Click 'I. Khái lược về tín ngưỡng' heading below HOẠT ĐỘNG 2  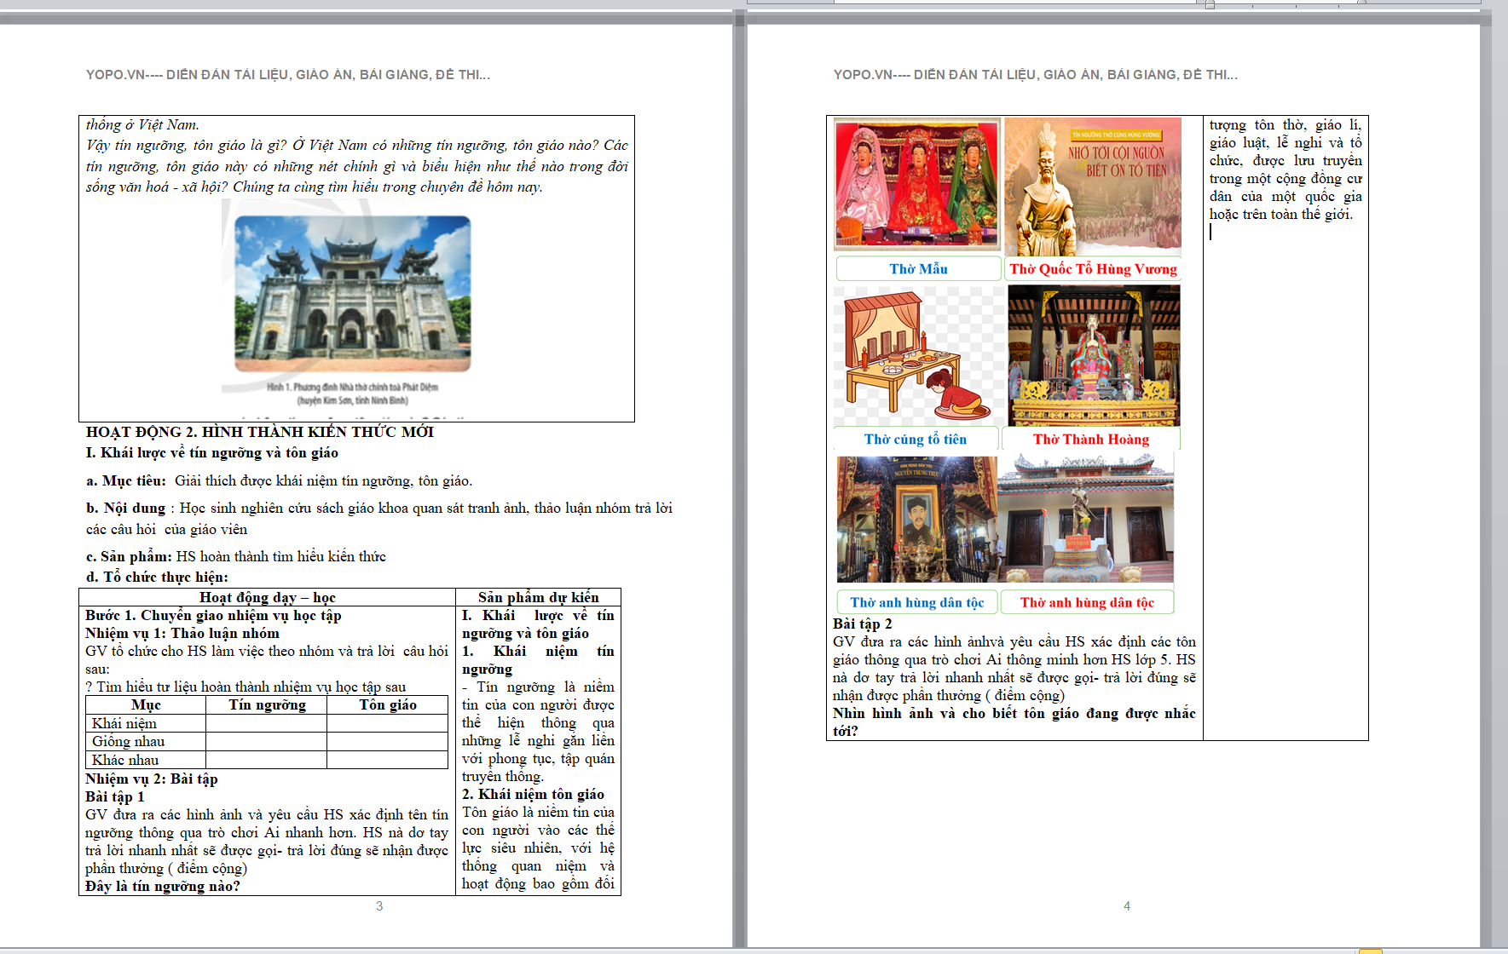pos(212,452)
